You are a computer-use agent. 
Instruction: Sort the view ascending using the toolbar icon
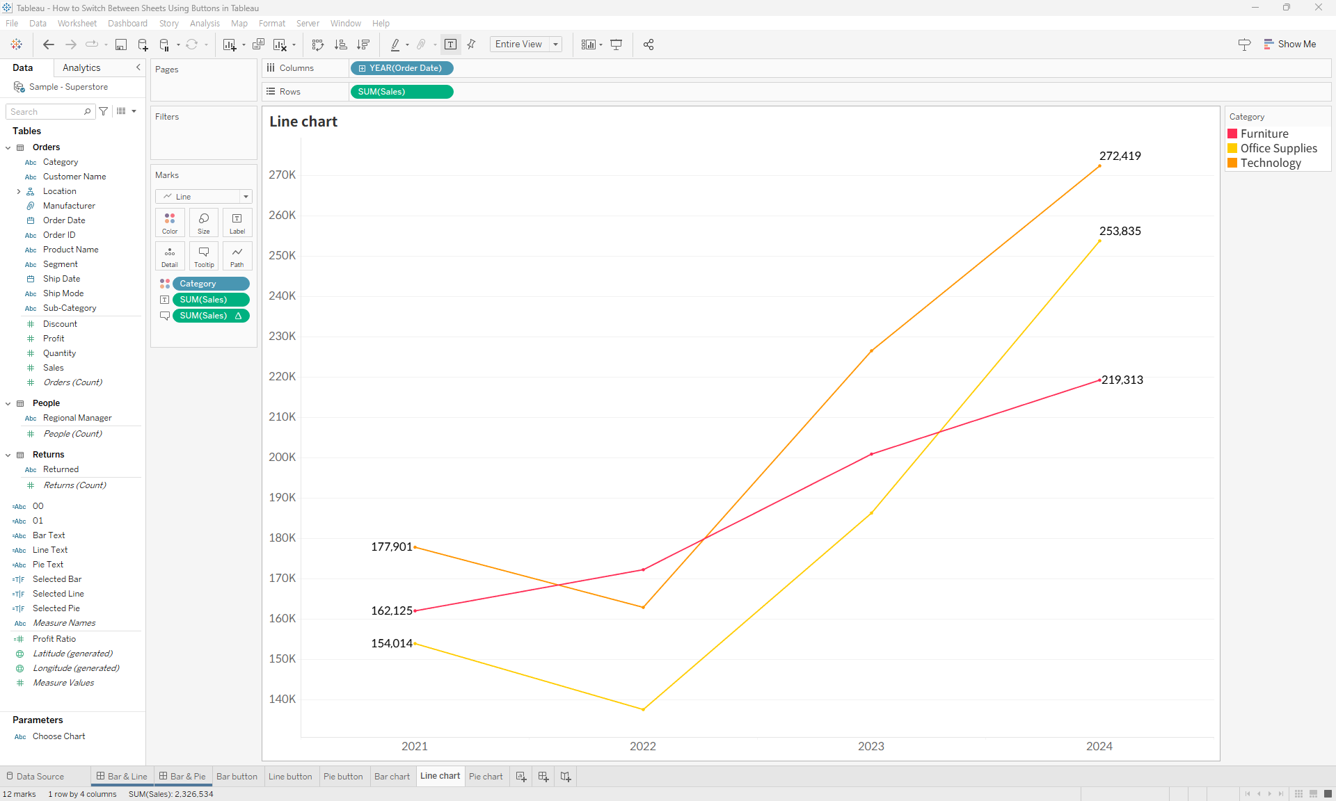click(x=341, y=44)
